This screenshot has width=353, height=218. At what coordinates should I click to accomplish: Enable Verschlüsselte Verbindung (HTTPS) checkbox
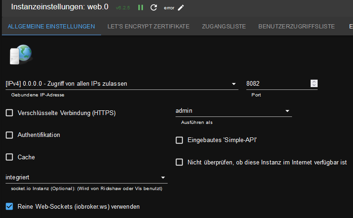9,113
